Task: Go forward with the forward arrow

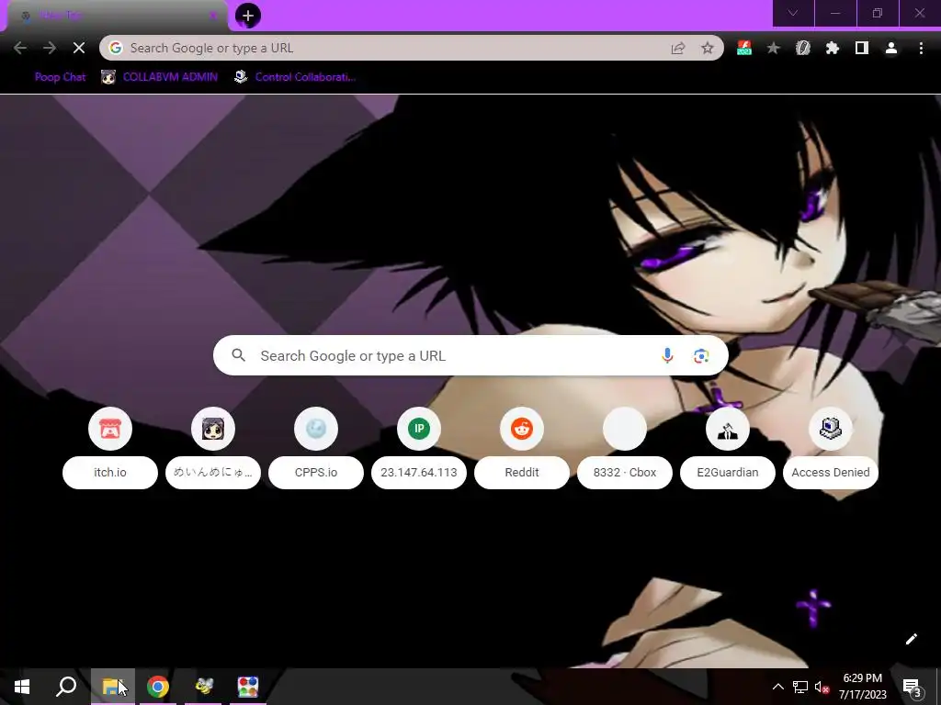Action: coord(50,48)
